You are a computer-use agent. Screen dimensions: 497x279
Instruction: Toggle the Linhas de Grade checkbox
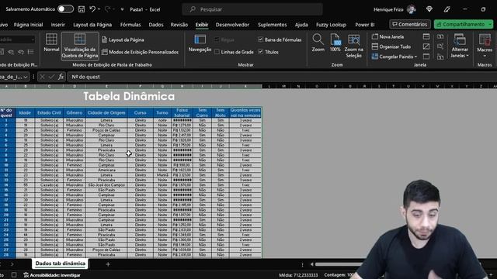(217, 52)
